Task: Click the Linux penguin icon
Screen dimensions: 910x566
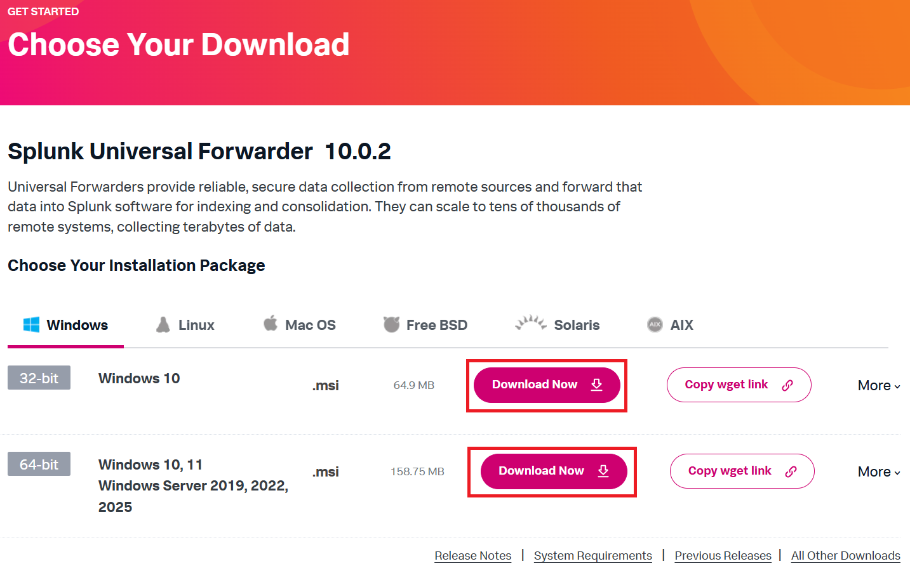Action: pos(163,325)
